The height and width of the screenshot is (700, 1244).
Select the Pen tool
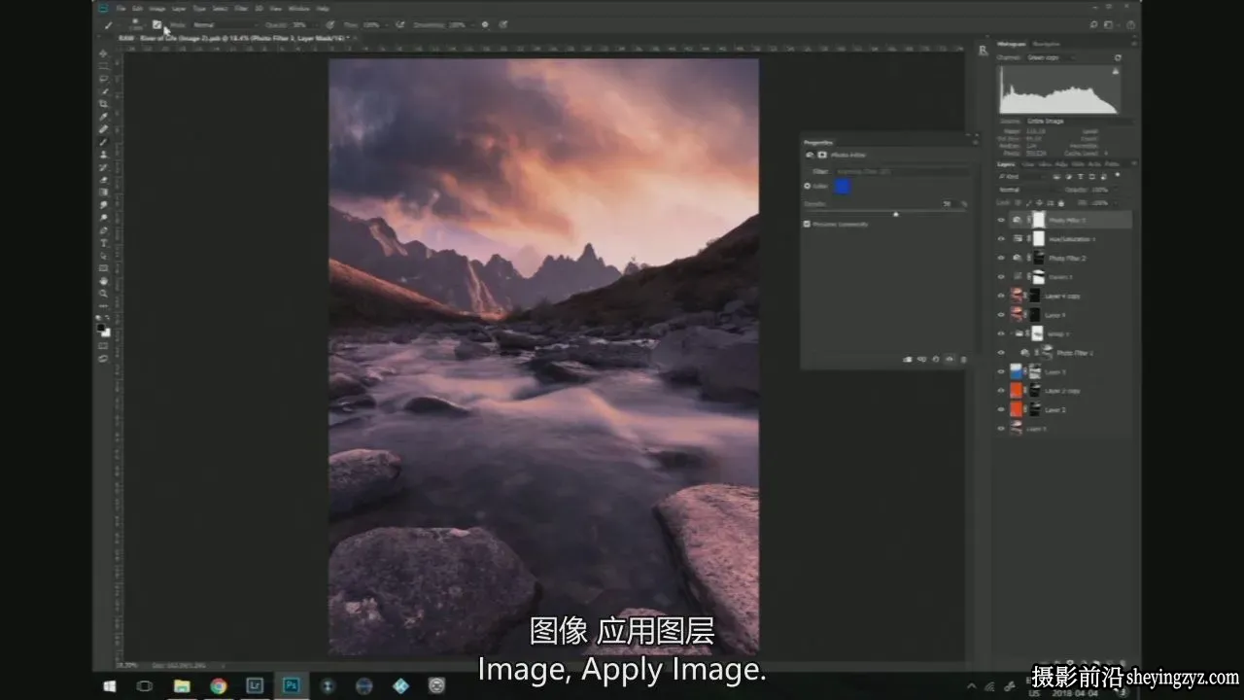104,230
